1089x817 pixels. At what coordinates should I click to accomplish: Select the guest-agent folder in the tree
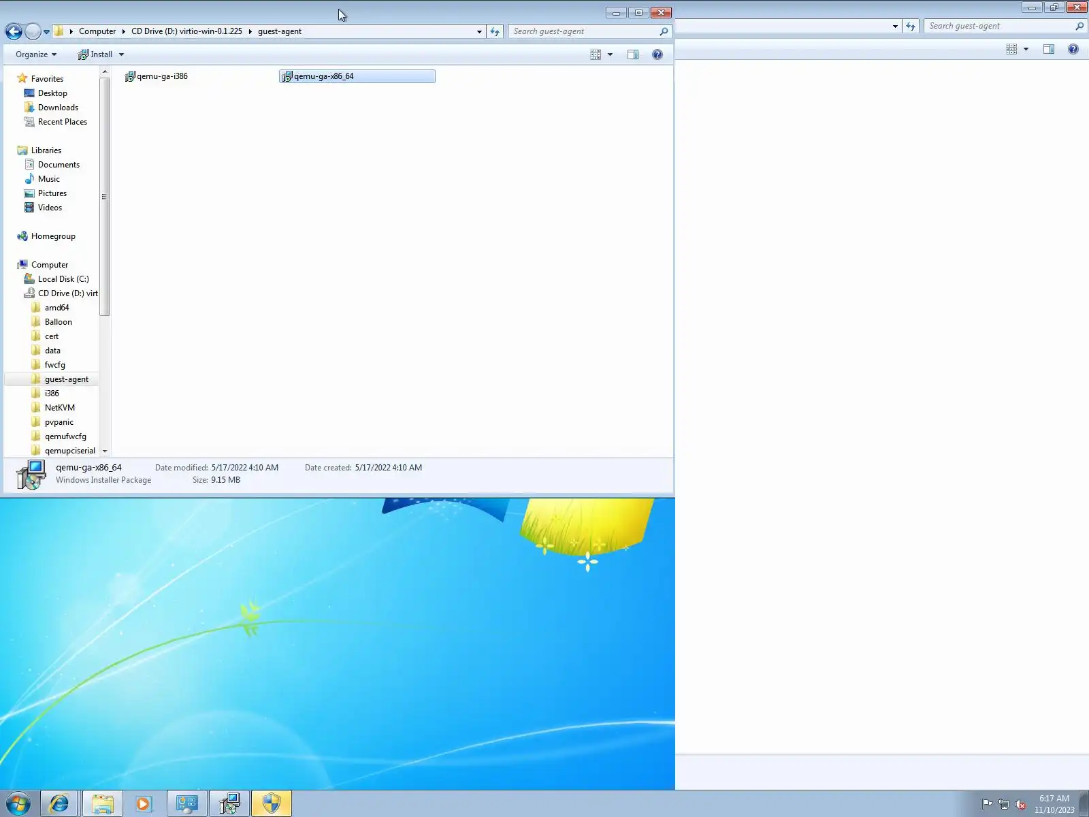pyautogui.click(x=67, y=379)
